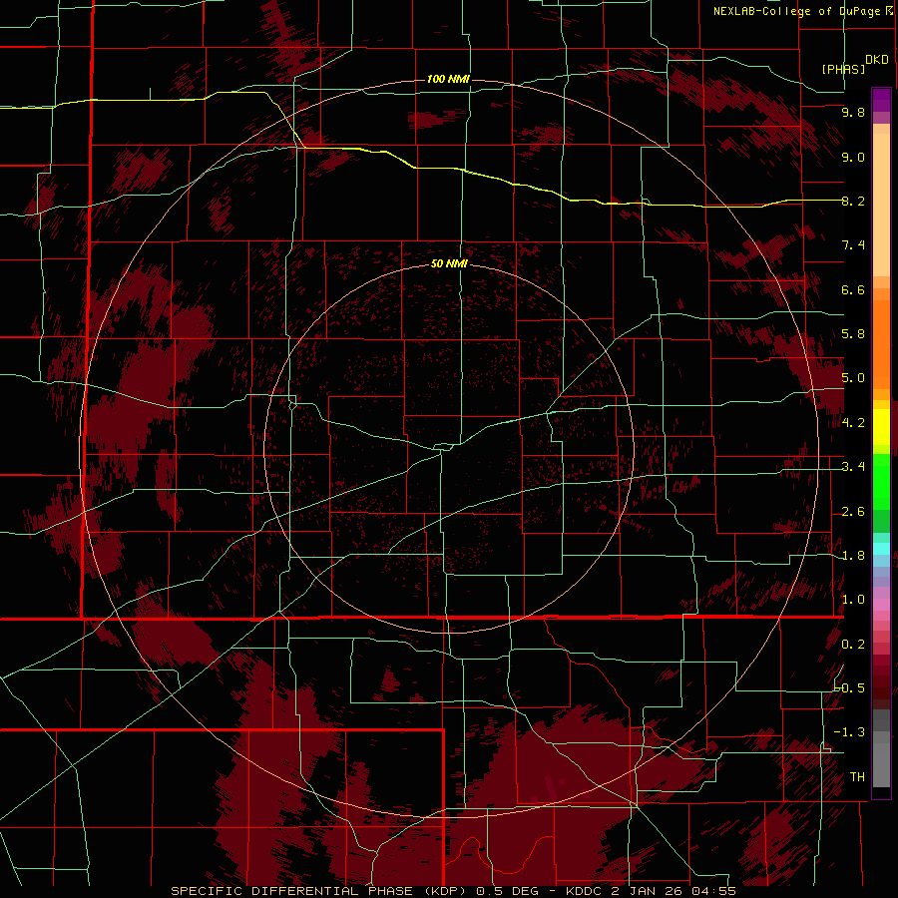The width and height of the screenshot is (898, 898).
Task: Click the -1.3 value on the color scale
Action: click(x=849, y=732)
